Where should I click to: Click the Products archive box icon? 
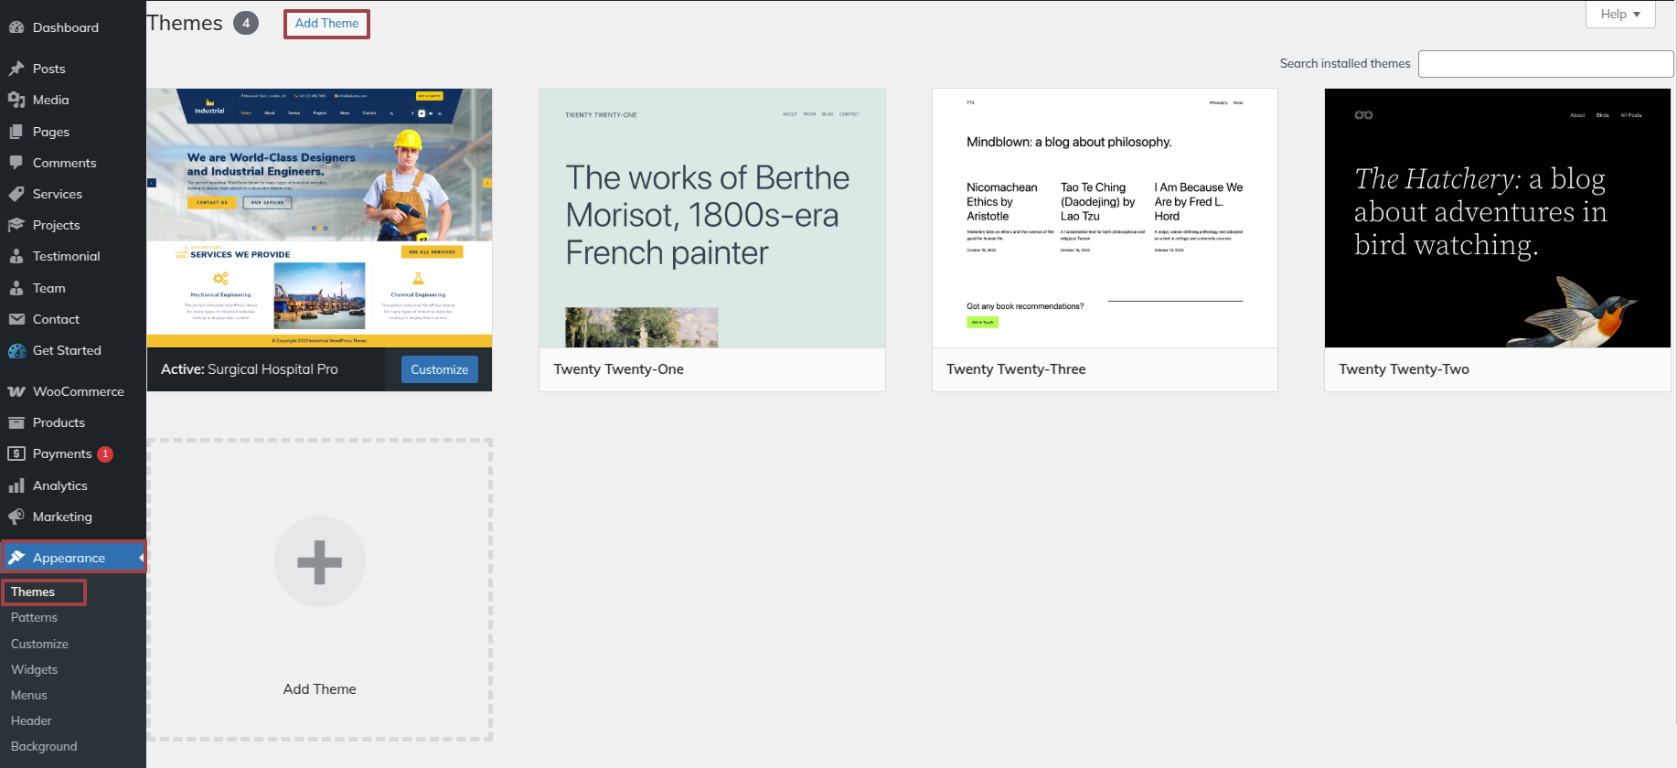click(x=16, y=422)
